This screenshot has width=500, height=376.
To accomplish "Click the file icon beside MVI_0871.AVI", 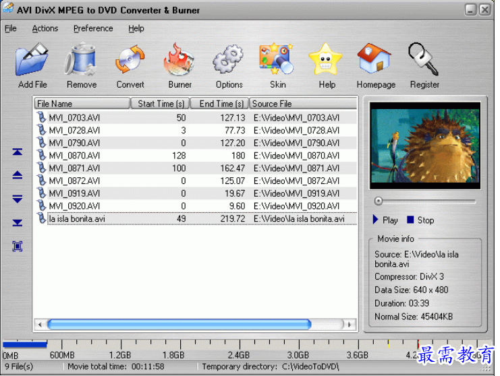I will (x=41, y=168).
